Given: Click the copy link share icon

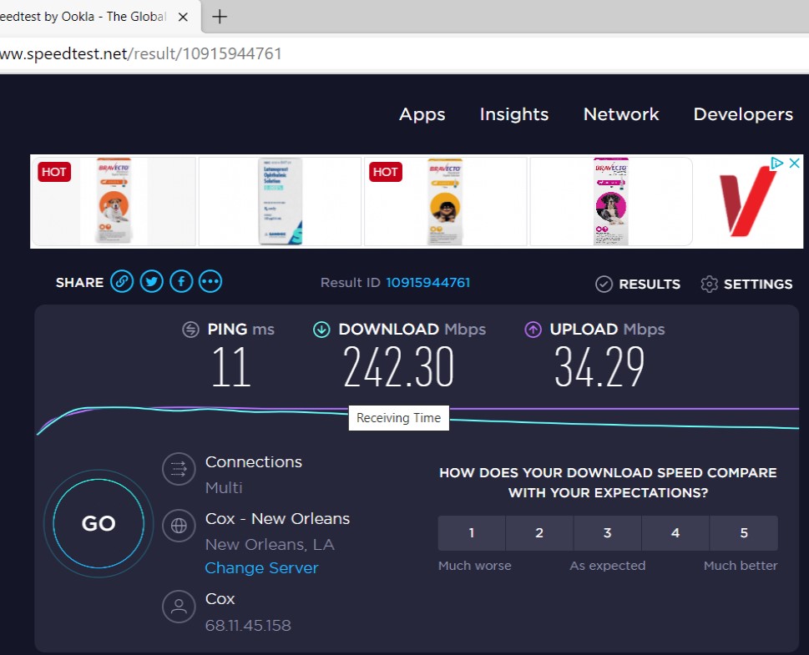Looking at the screenshot, I should (122, 282).
